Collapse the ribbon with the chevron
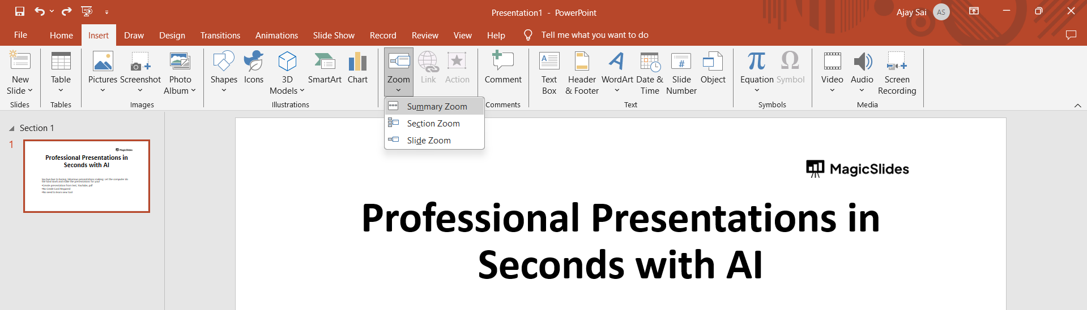This screenshot has height=310, width=1087. [x=1077, y=106]
